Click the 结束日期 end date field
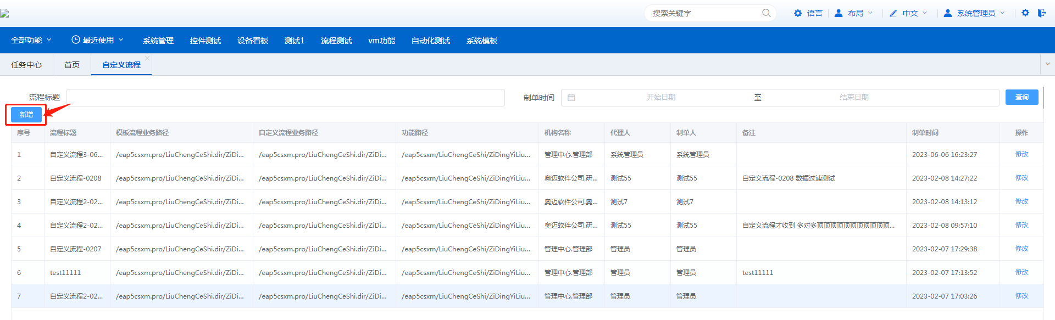 [854, 98]
